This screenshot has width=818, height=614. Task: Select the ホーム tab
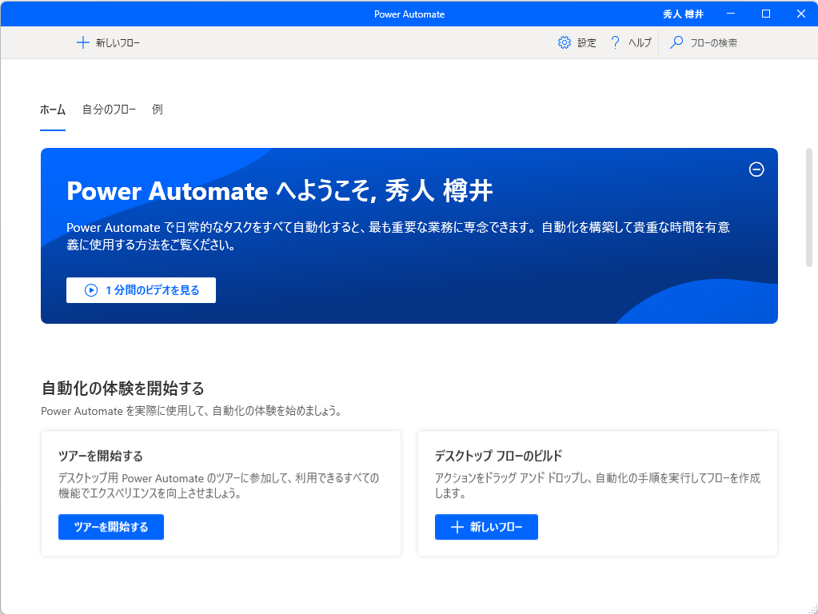coord(52,110)
